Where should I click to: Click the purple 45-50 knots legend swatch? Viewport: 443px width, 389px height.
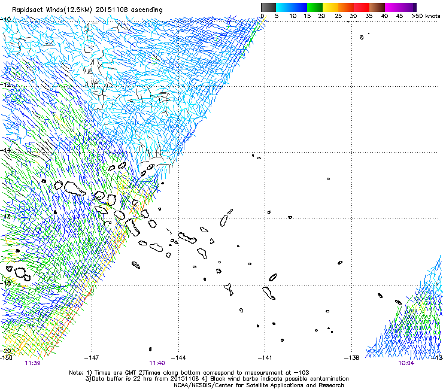pyautogui.click(x=408, y=7)
